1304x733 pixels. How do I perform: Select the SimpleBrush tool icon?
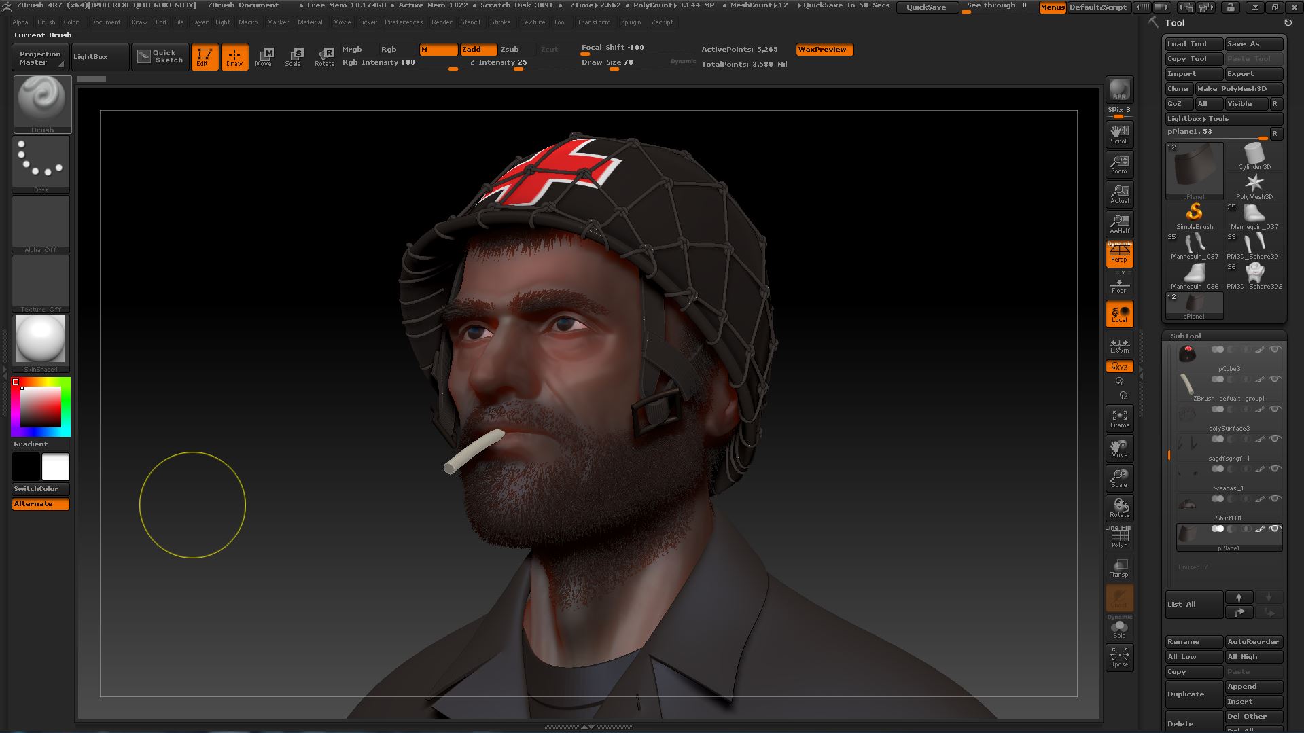click(1194, 216)
